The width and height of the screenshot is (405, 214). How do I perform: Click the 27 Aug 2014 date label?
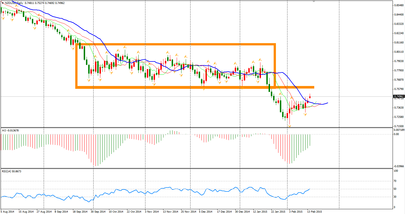[44, 211]
